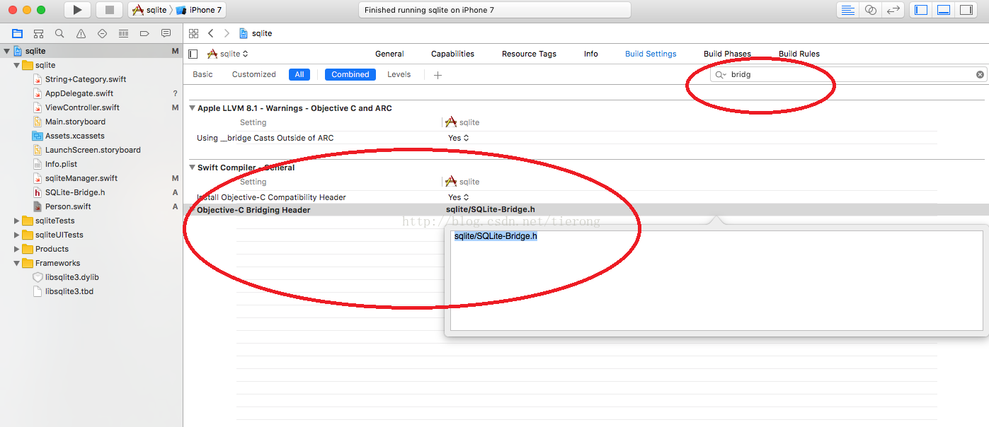Select libsqlite3.tbd in Frameworks
The height and width of the screenshot is (427, 989).
pyautogui.click(x=69, y=291)
